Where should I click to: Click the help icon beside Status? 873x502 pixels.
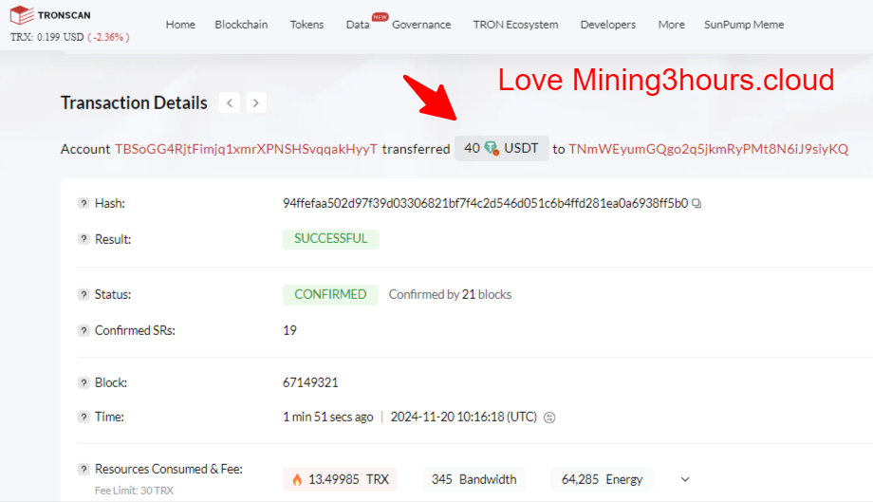click(84, 294)
